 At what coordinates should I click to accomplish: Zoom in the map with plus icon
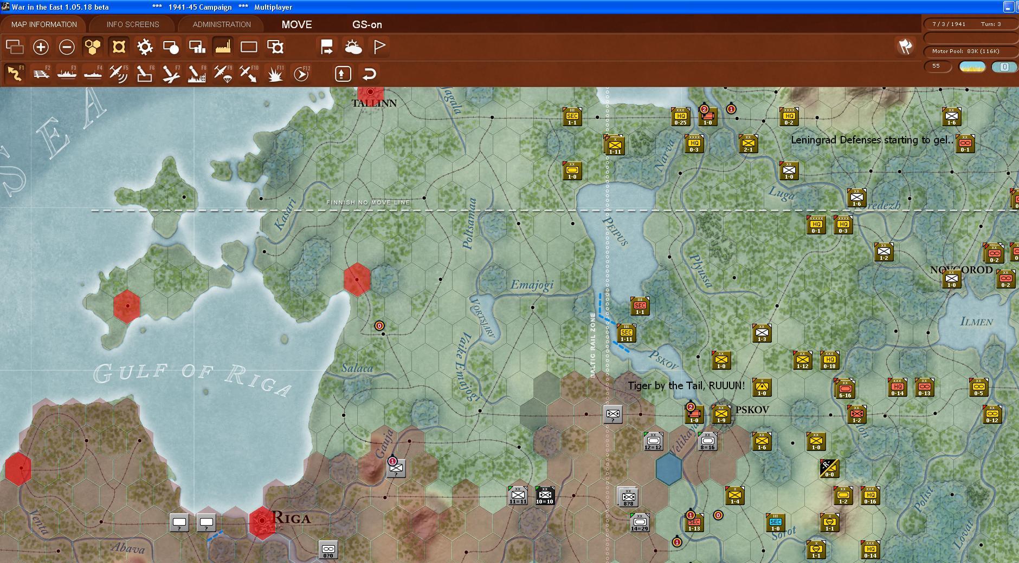tap(41, 47)
